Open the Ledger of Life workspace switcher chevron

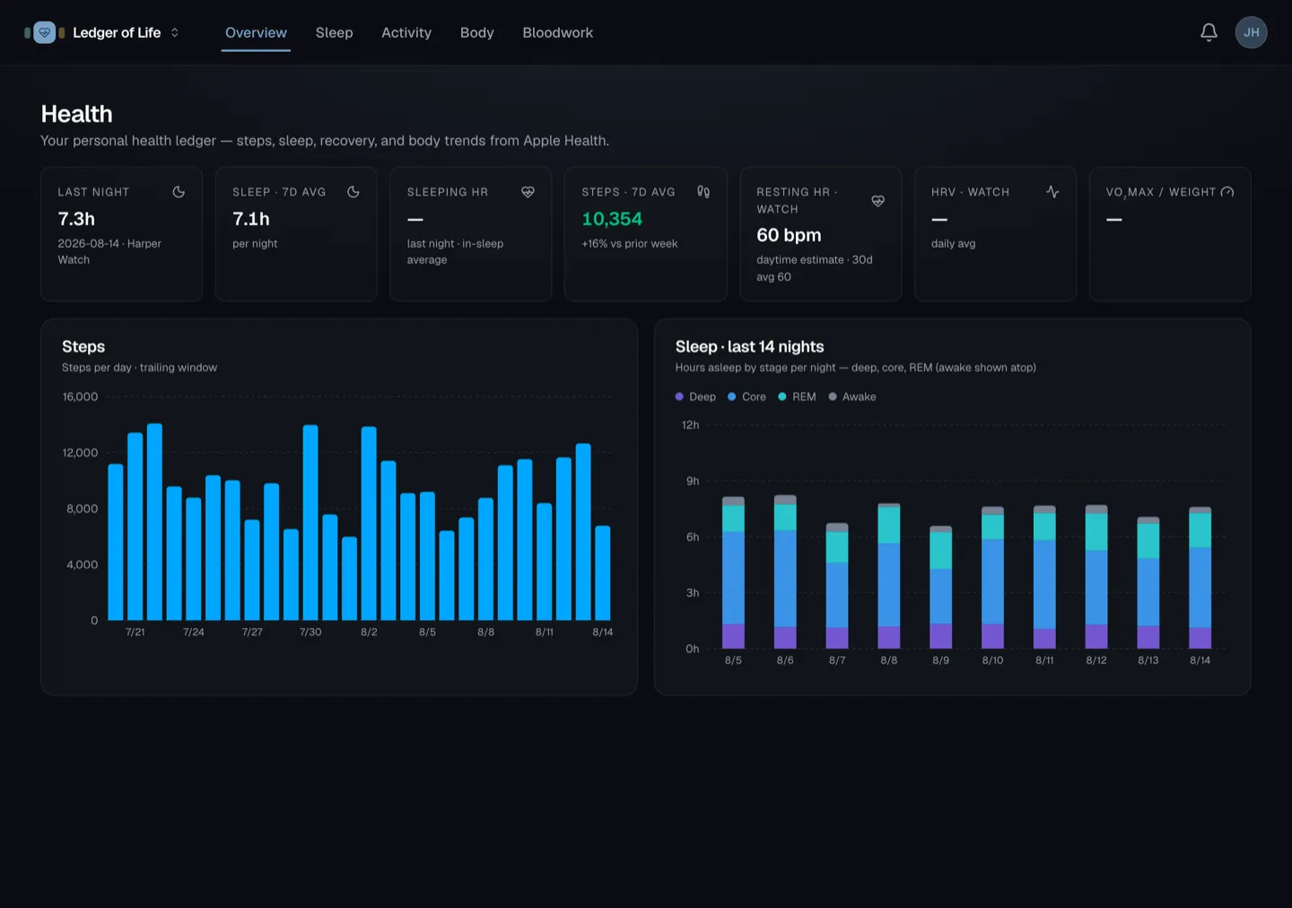point(175,32)
